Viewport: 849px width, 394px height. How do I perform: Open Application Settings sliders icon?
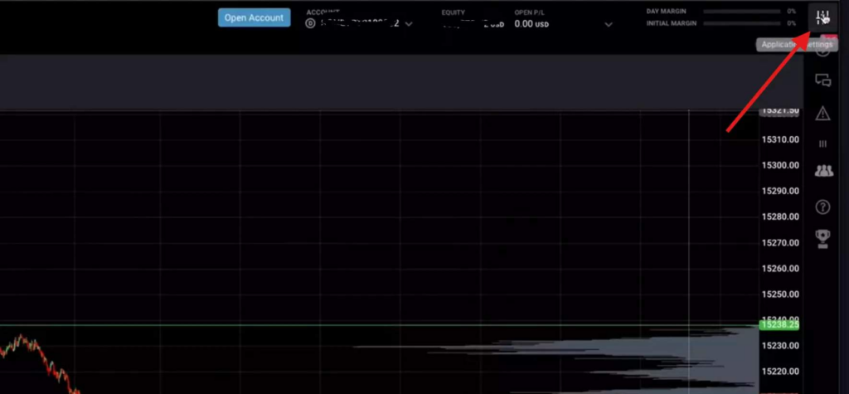coord(822,17)
